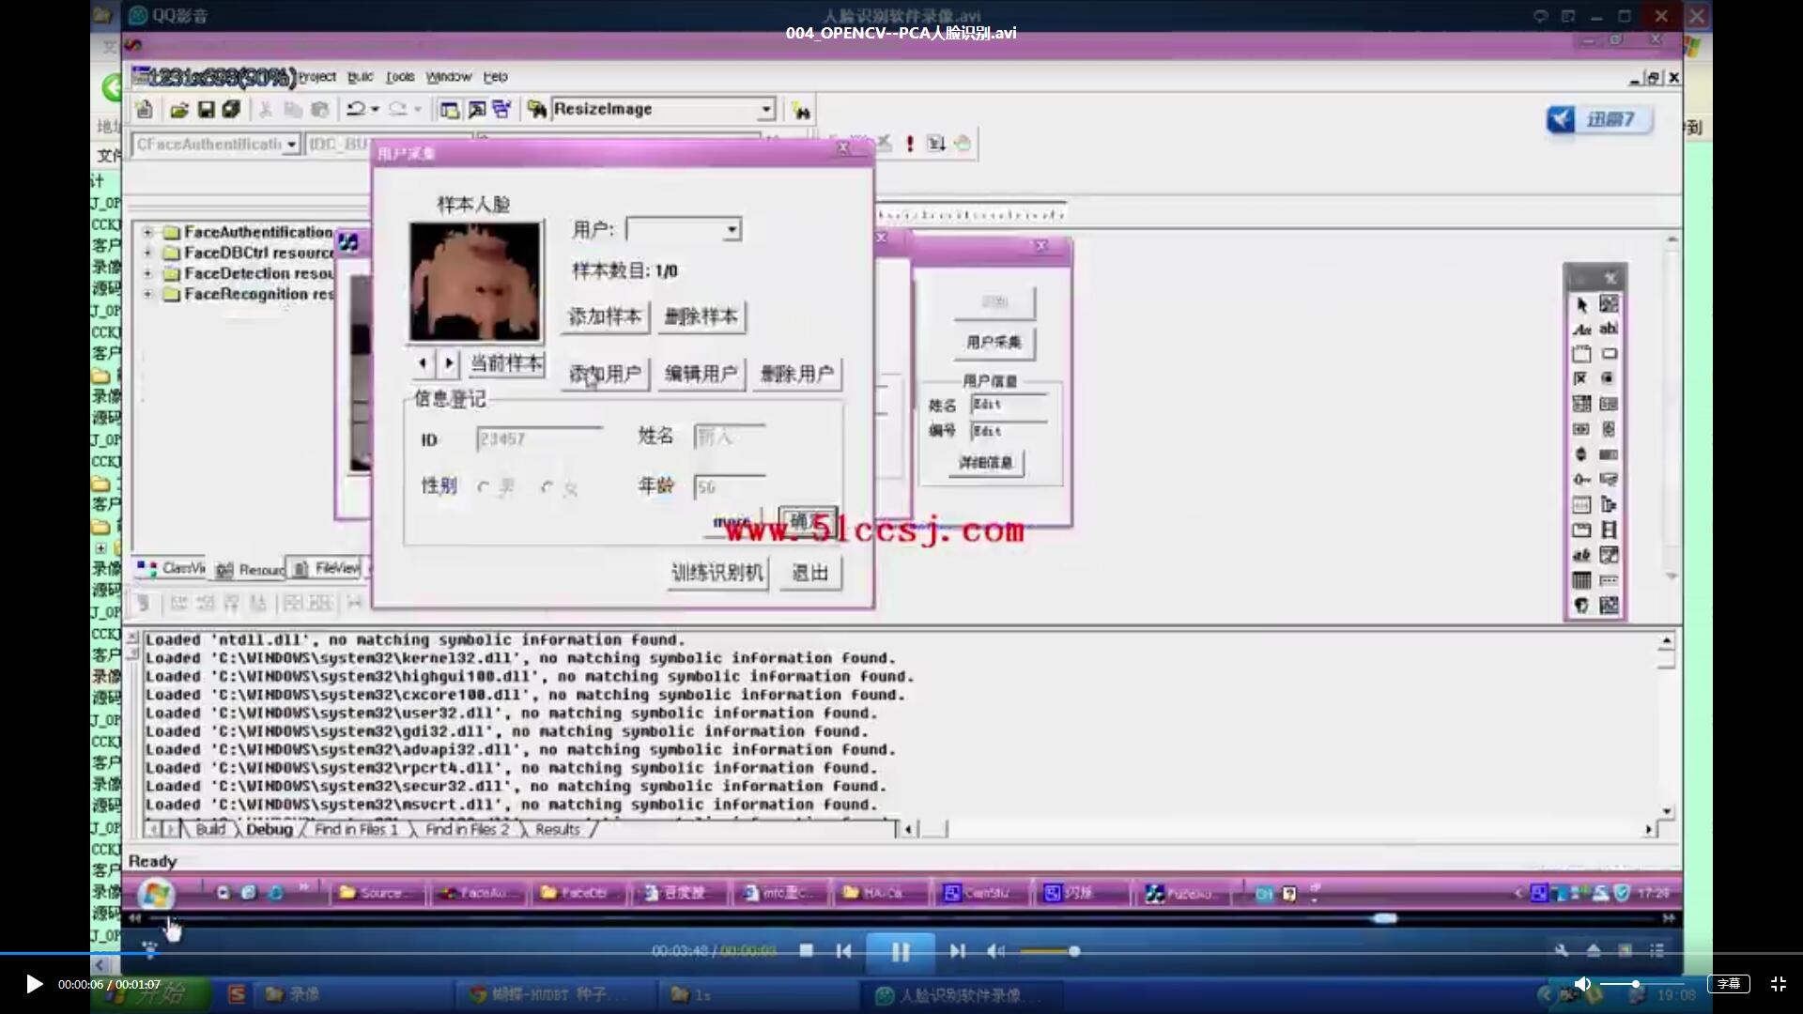Select the Radio Button control tool

coord(1609,378)
